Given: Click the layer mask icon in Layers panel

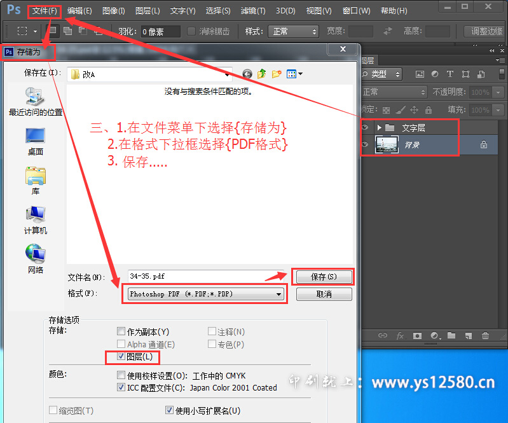Looking at the screenshot, I should (x=418, y=335).
